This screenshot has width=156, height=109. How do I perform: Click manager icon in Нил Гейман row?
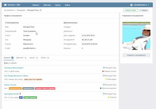pyautogui.click(x=104, y=76)
